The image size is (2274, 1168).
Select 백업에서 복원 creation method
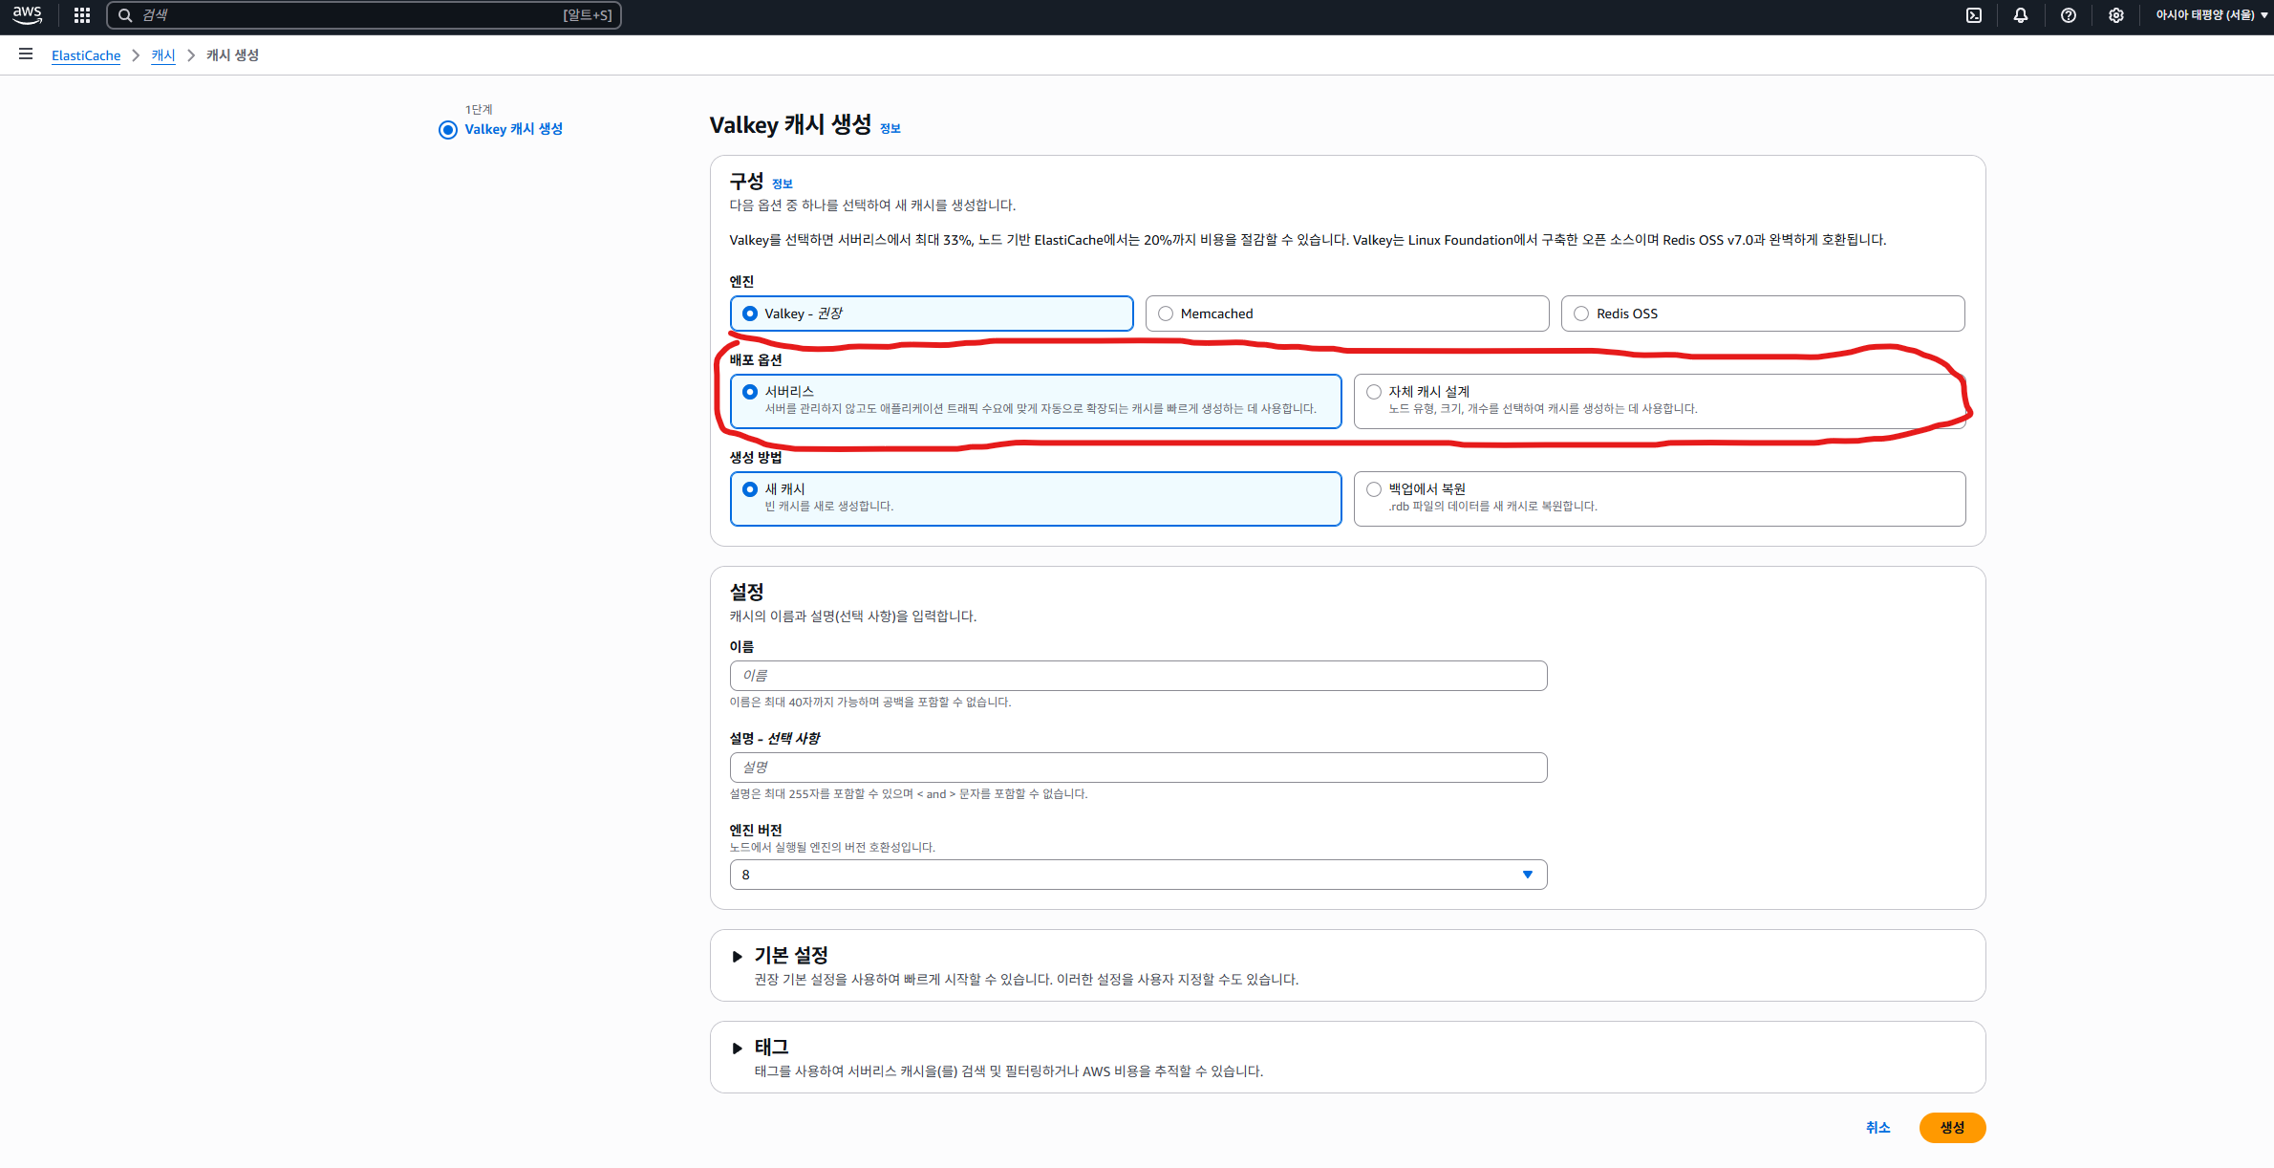(x=1374, y=489)
